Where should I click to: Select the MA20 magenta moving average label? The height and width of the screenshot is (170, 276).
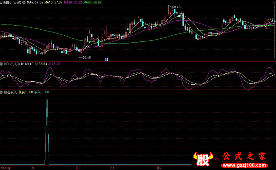click(x=73, y=2)
